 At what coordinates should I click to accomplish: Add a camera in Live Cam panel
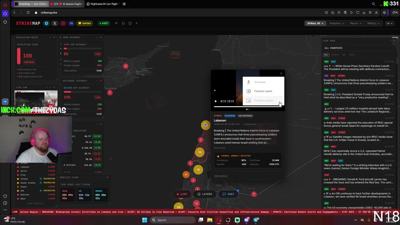(47, 87)
